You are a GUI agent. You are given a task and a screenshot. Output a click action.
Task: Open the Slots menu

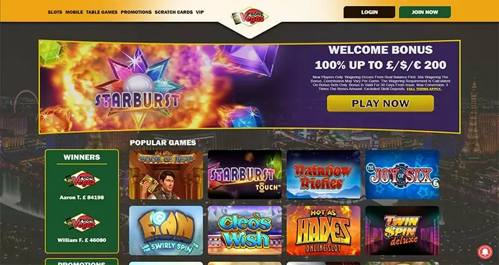coord(55,12)
